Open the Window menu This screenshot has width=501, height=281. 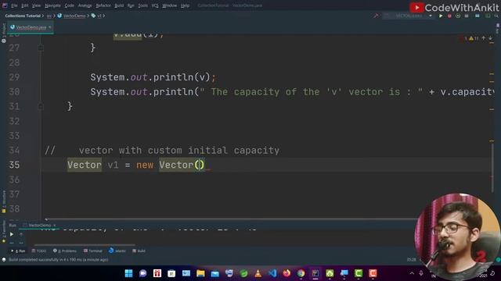pos(169,5)
